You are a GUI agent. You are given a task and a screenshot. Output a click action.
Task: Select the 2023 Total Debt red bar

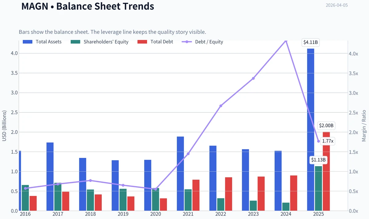(261, 194)
